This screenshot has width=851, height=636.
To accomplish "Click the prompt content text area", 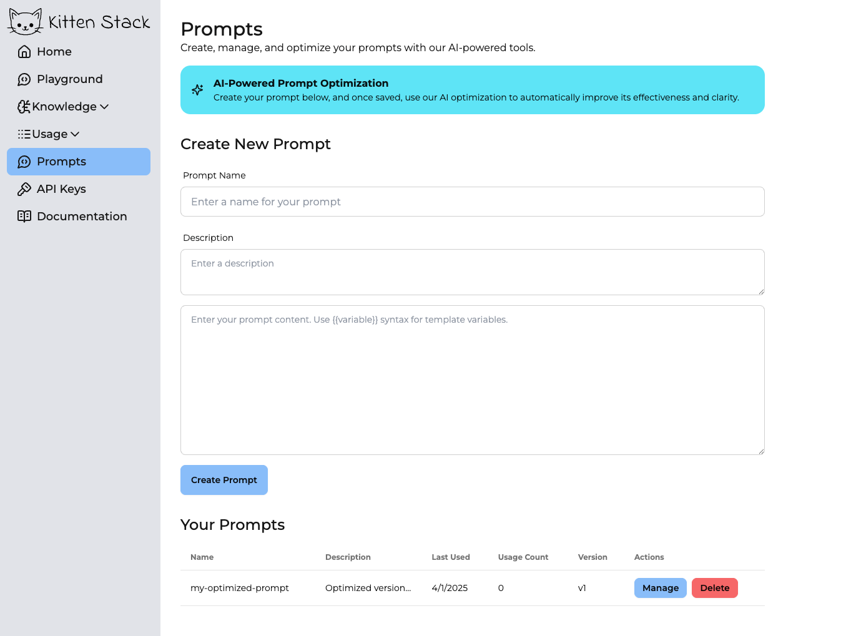I will (472, 379).
